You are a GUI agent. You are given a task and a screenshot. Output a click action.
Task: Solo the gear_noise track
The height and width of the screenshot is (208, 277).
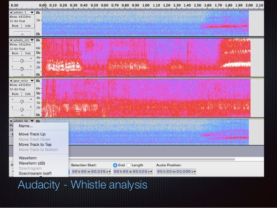(x=28, y=94)
